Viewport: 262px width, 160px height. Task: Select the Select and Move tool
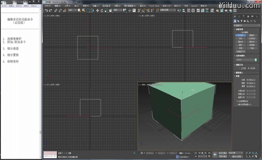[x=97, y=10]
